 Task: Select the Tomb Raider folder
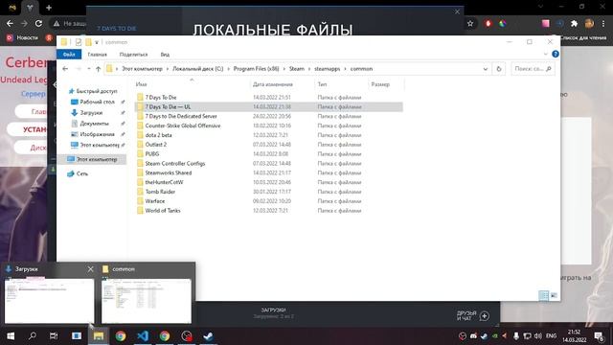click(x=160, y=192)
